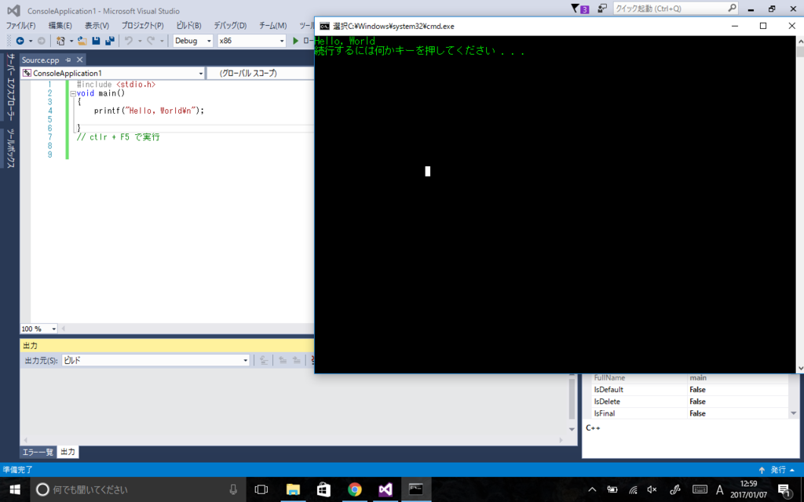Open the Action Center notification icon

tap(785, 490)
